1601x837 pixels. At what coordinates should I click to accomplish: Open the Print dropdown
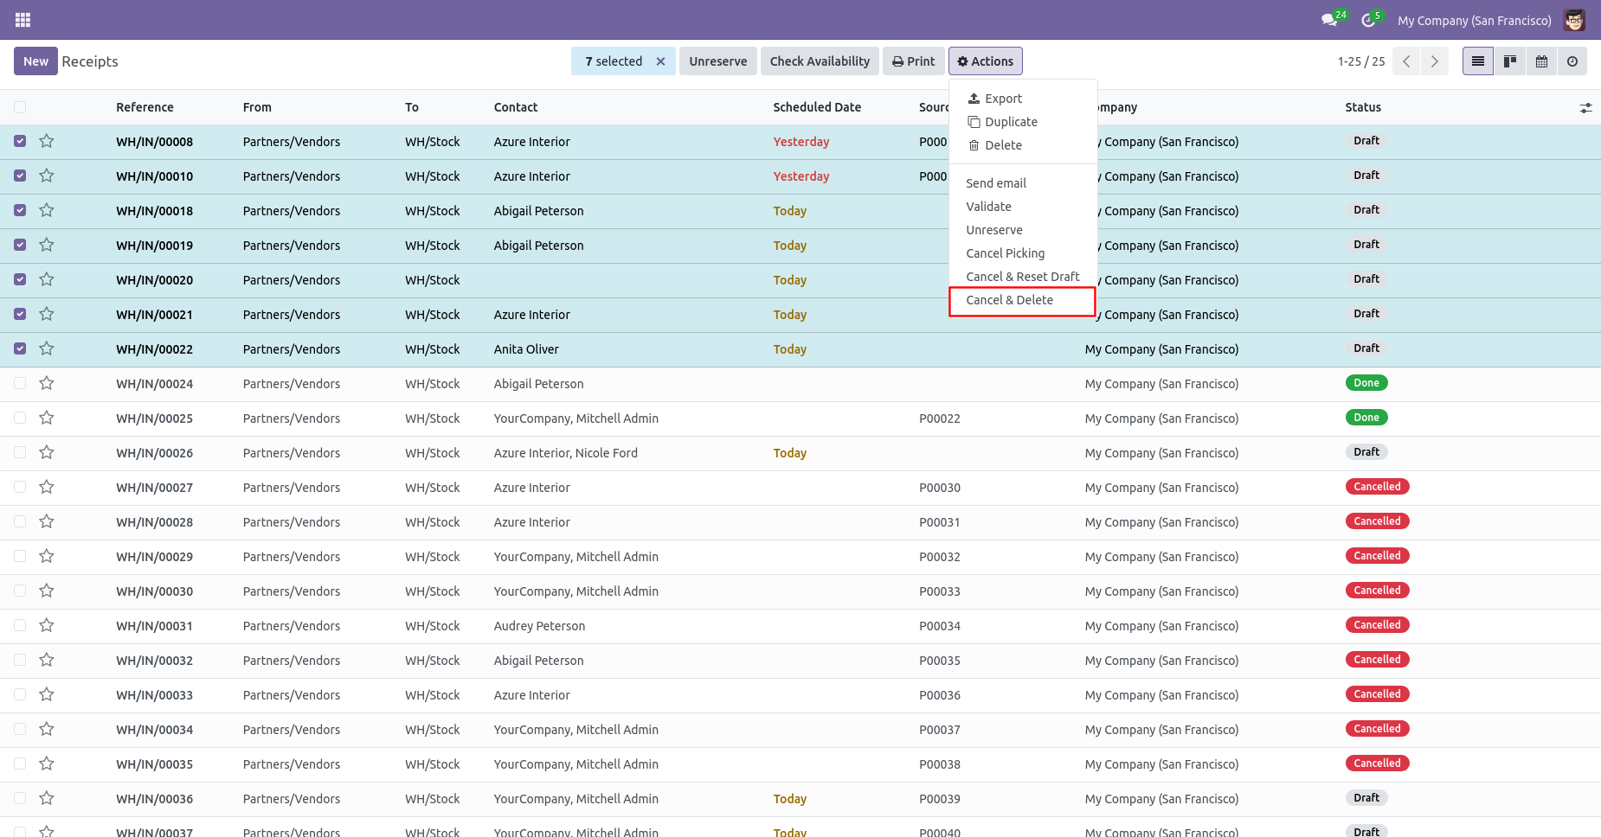pos(913,61)
